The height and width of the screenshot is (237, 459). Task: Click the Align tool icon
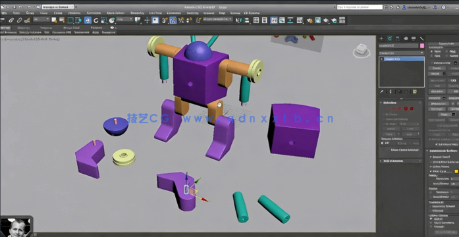point(247,20)
